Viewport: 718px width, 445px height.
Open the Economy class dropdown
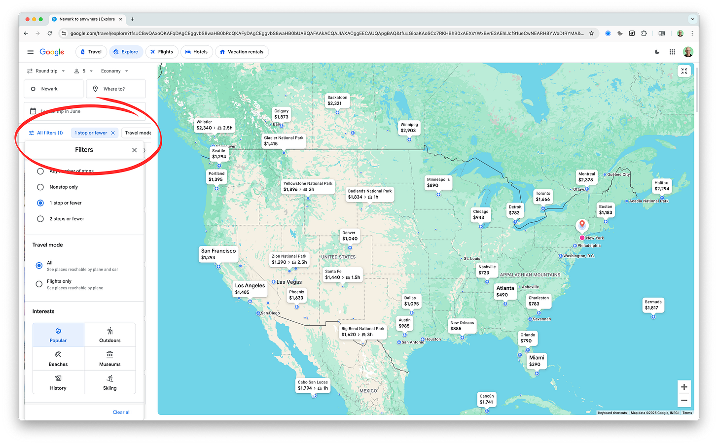coord(114,71)
